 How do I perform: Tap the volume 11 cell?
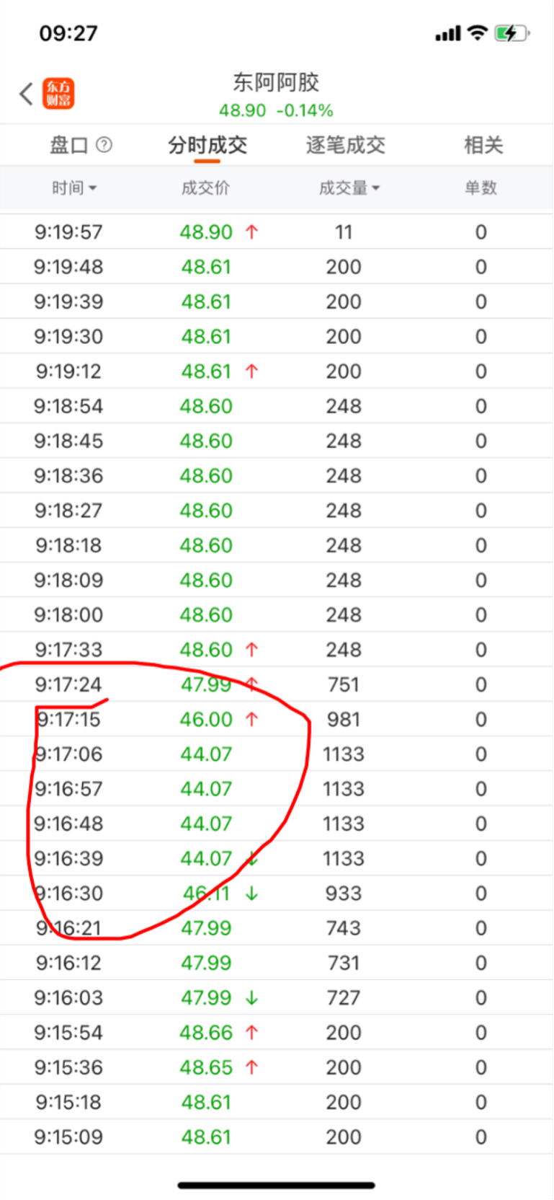[x=344, y=232]
